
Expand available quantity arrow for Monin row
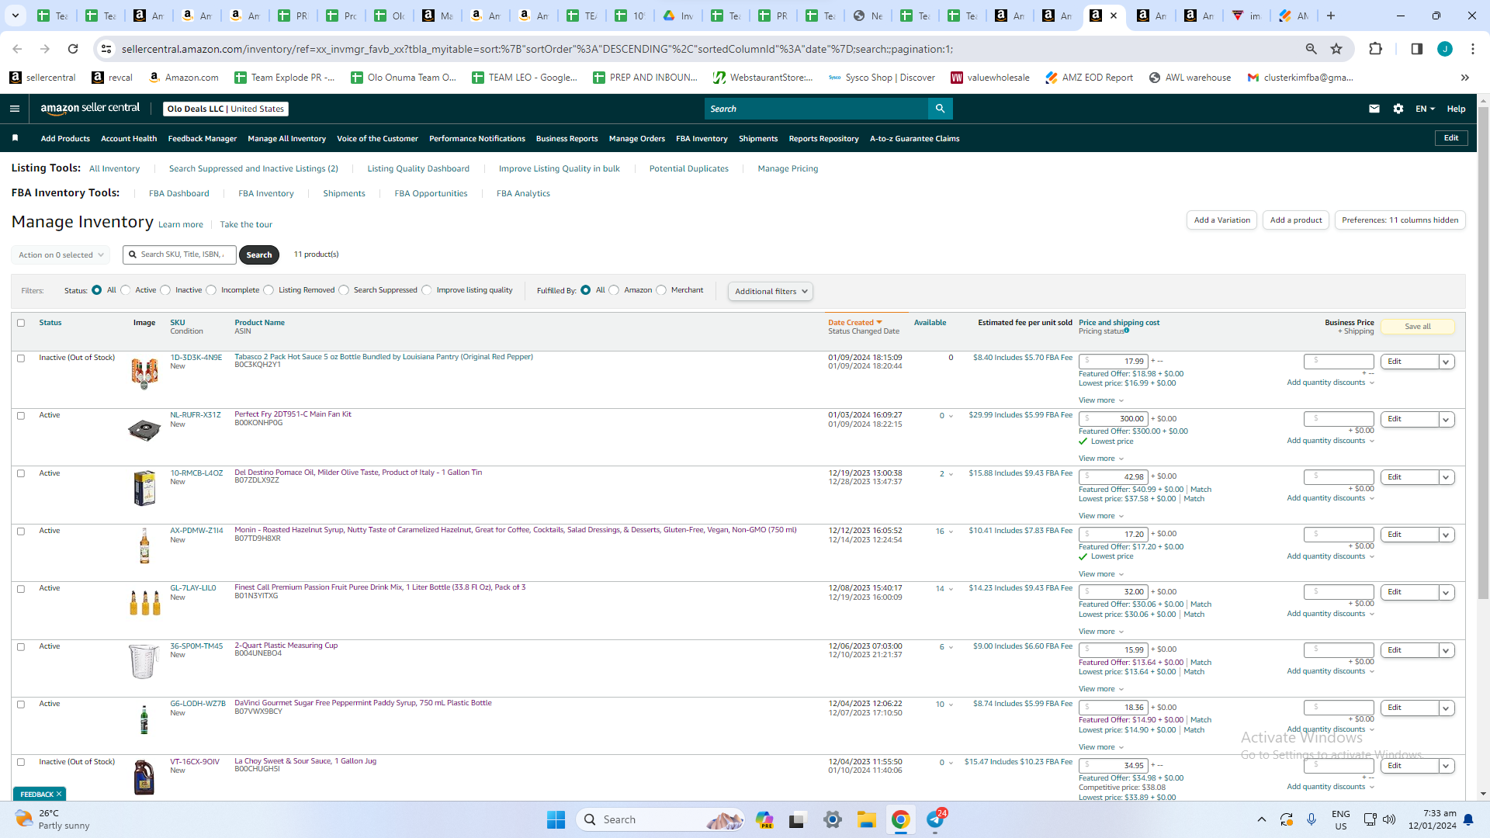[x=951, y=532]
